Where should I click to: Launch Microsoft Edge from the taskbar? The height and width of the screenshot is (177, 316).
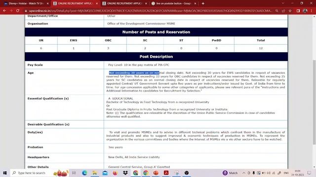point(84,173)
